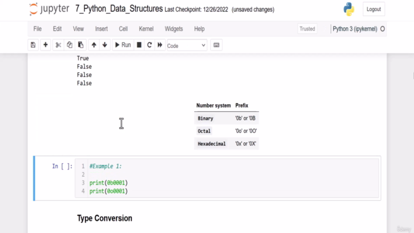This screenshot has height=233, width=414.
Task: Click the True output line
Action: tap(83, 58)
